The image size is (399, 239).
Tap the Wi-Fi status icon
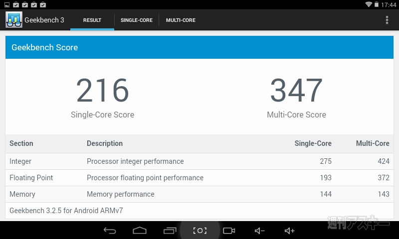[369, 4]
